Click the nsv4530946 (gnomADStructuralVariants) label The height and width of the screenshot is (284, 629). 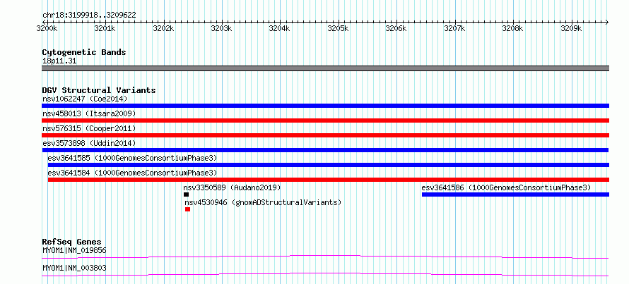point(263,202)
